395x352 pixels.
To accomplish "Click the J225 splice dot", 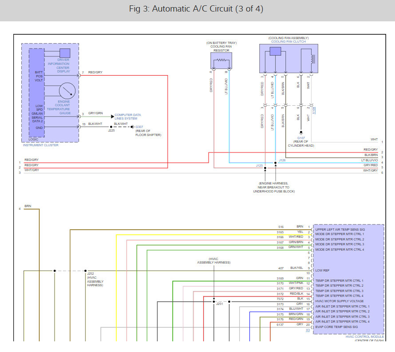I will pyautogui.click(x=111, y=127).
